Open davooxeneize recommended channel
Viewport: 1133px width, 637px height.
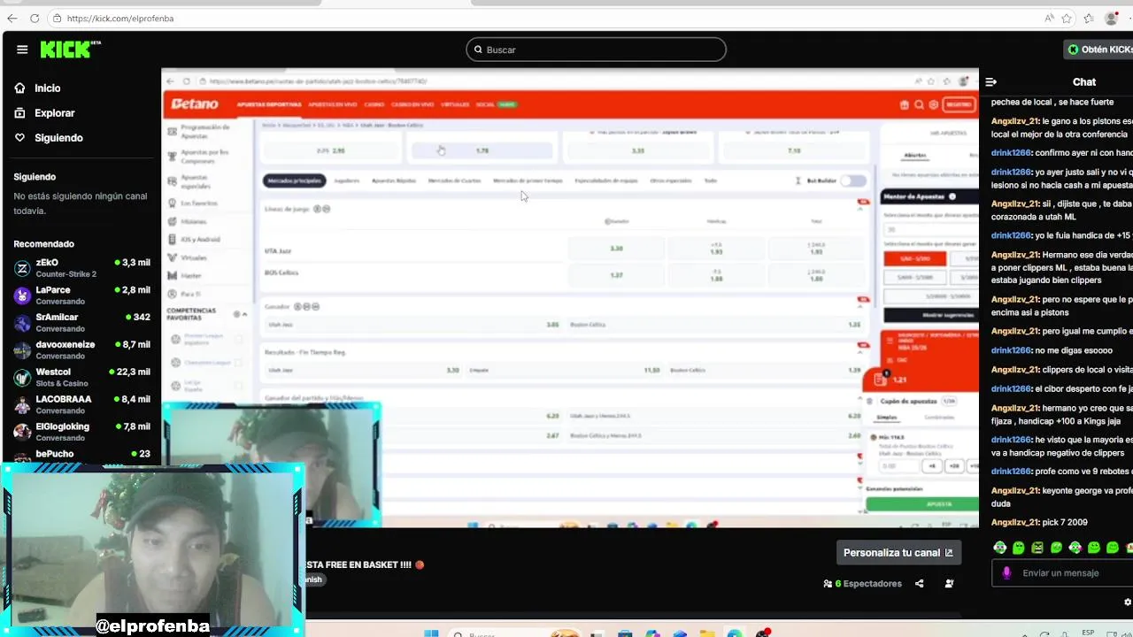tap(81, 349)
